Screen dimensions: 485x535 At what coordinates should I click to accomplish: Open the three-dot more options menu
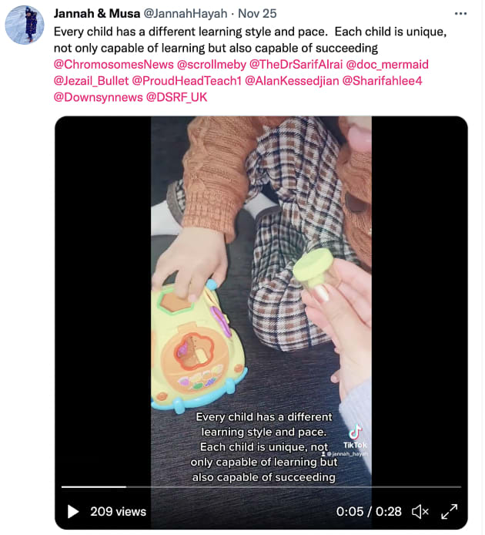460,14
